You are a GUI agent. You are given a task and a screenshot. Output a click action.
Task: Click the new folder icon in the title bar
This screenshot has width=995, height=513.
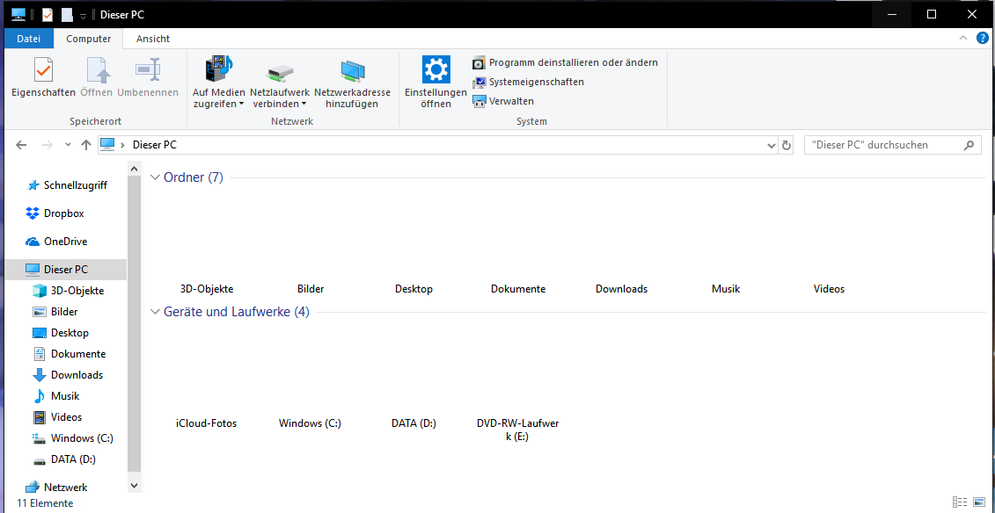click(x=67, y=14)
